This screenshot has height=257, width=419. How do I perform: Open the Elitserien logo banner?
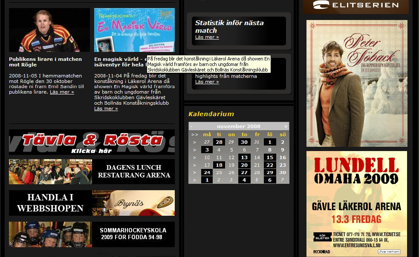[x=355, y=6]
